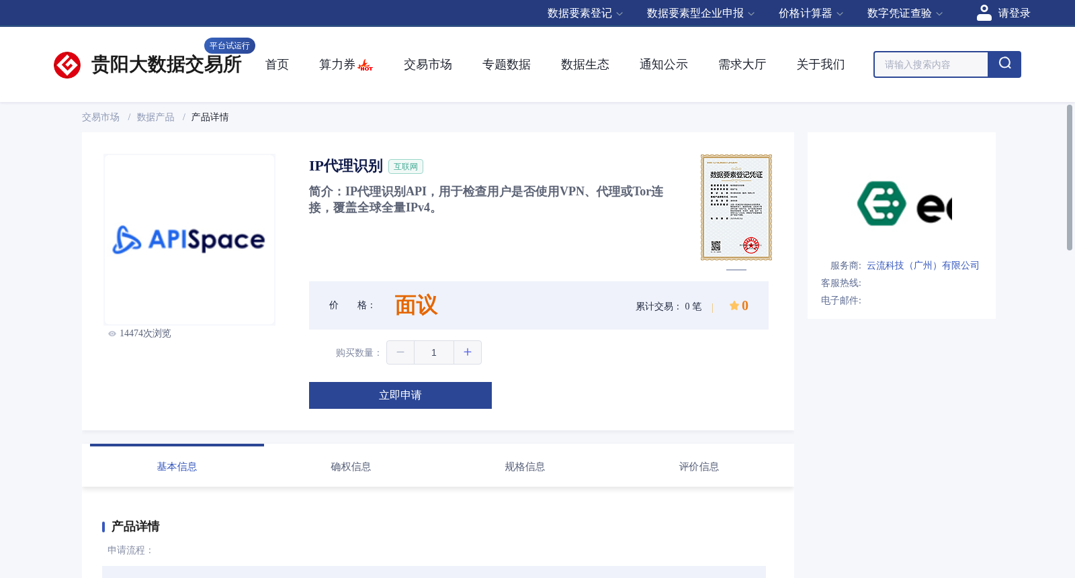Click the 交易市场 breadcrumb link
1075x578 pixels.
101,117
